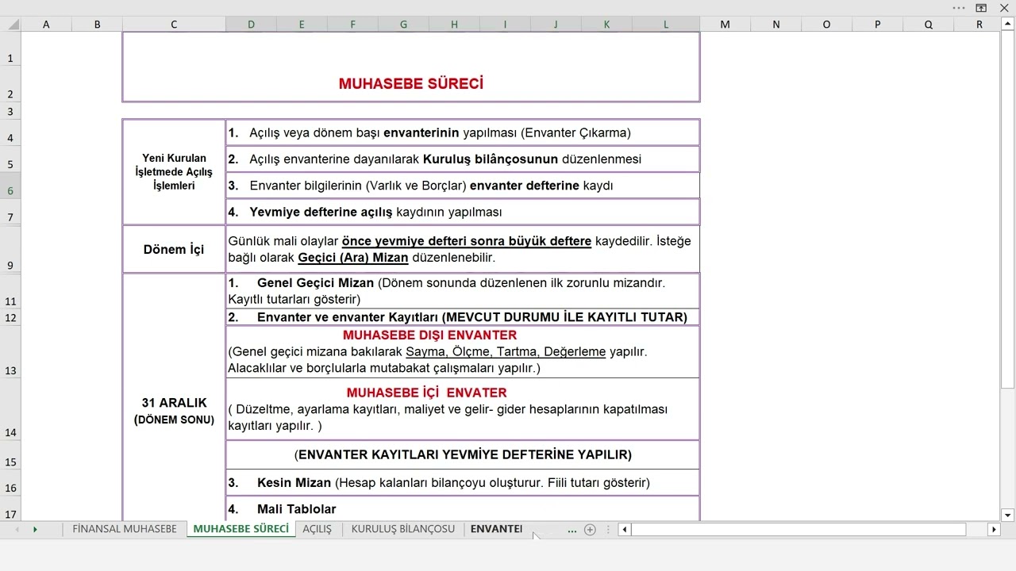Click 'Açılış veya dönem başı envanterinin' row

point(463,132)
